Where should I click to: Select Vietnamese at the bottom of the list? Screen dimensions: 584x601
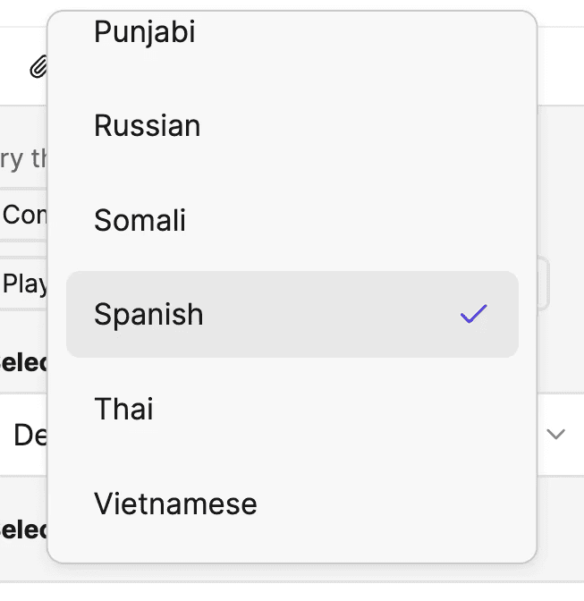[x=175, y=504]
